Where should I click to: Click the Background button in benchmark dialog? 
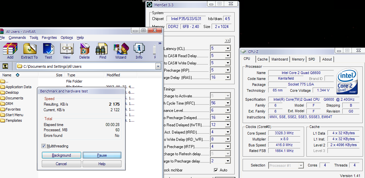61,155
